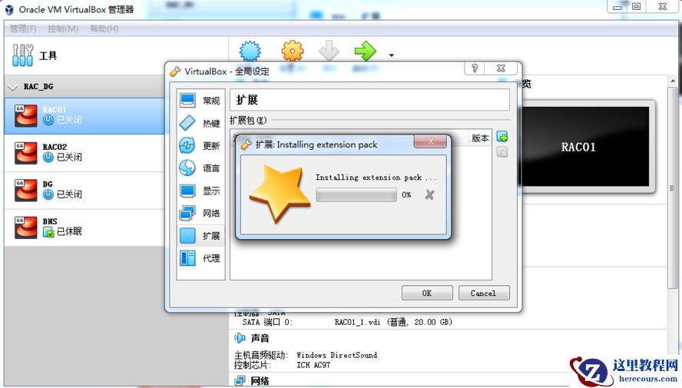Open the 代理 (Proxy) settings page
The height and width of the screenshot is (388, 682).
(200, 258)
